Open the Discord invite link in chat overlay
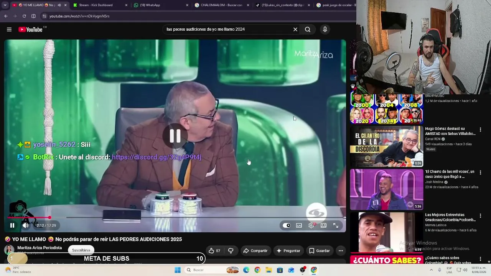Viewport: 491px width, 276px height. pyautogui.click(x=157, y=157)
